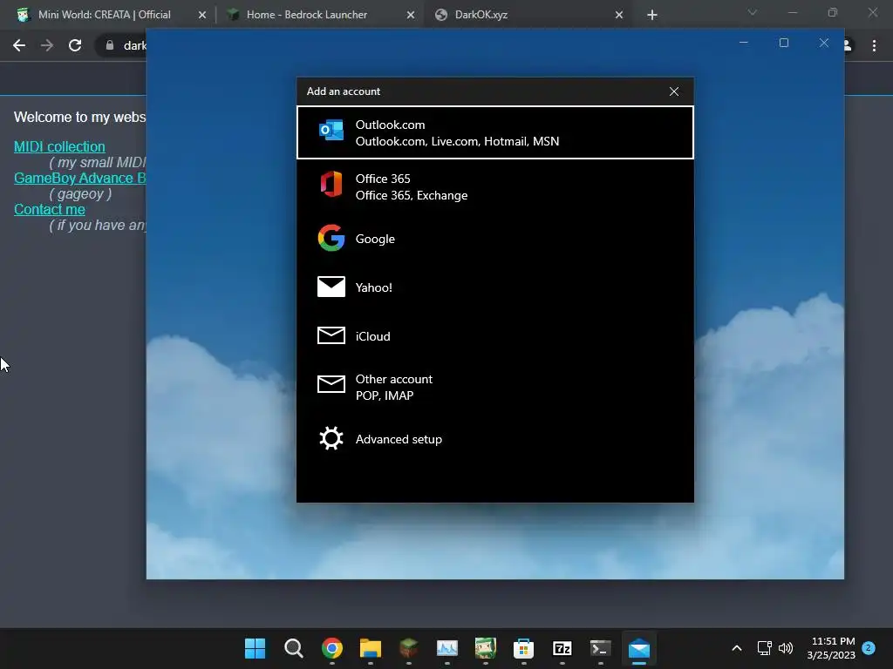Open Mini World app in taskbar
Image resolution: width=893 pixels, height=669 pixels.
(x=485, y=648)
